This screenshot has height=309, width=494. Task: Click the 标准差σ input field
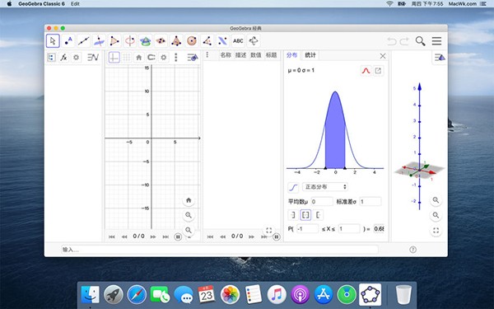[370, 202]
